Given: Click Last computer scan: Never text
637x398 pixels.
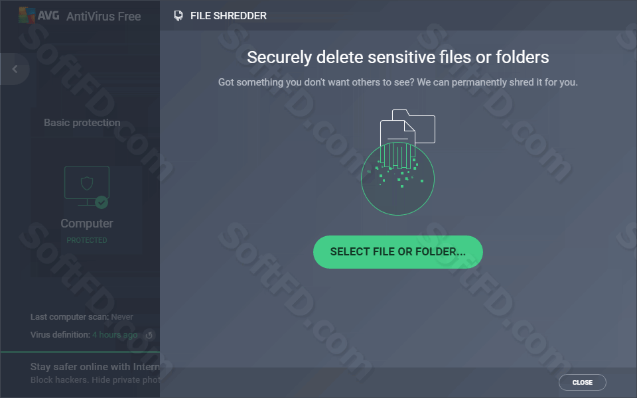Looking at the screenshot, I should click(82, 317).
